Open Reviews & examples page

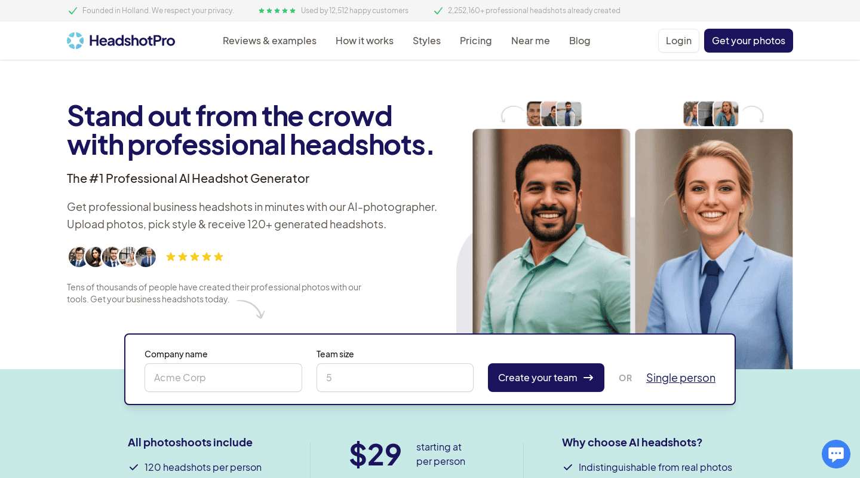point(269,41)
